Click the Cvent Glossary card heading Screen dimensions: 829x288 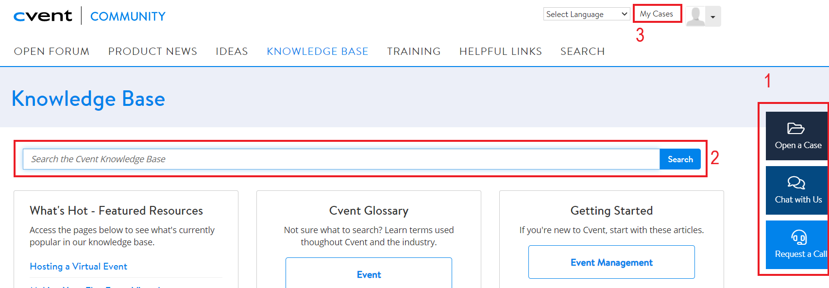click(369, 211)
